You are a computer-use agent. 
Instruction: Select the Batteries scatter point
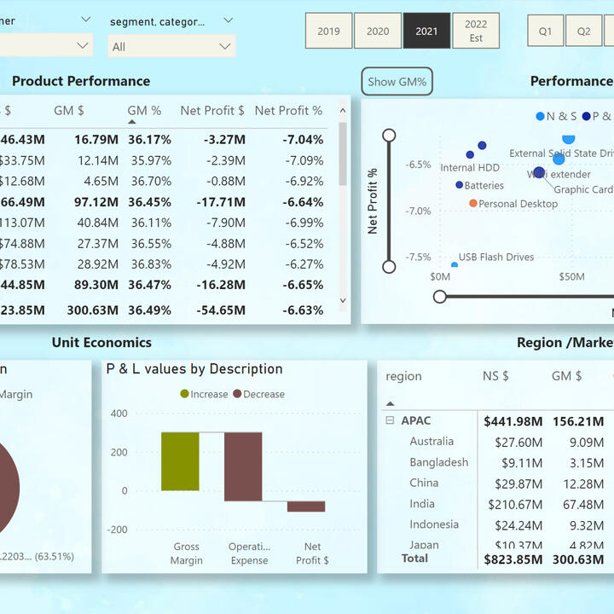coord(460,185)
